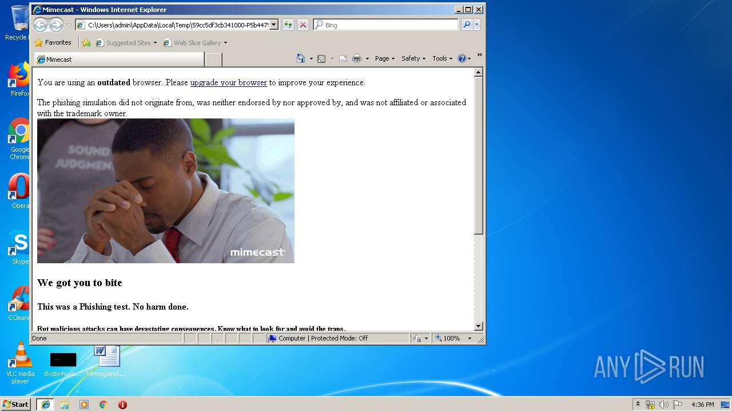Open Windows Explorer from taskbar
Viewport: 732px width, 412px height.
pyautogui.click(x=65, y=405)
